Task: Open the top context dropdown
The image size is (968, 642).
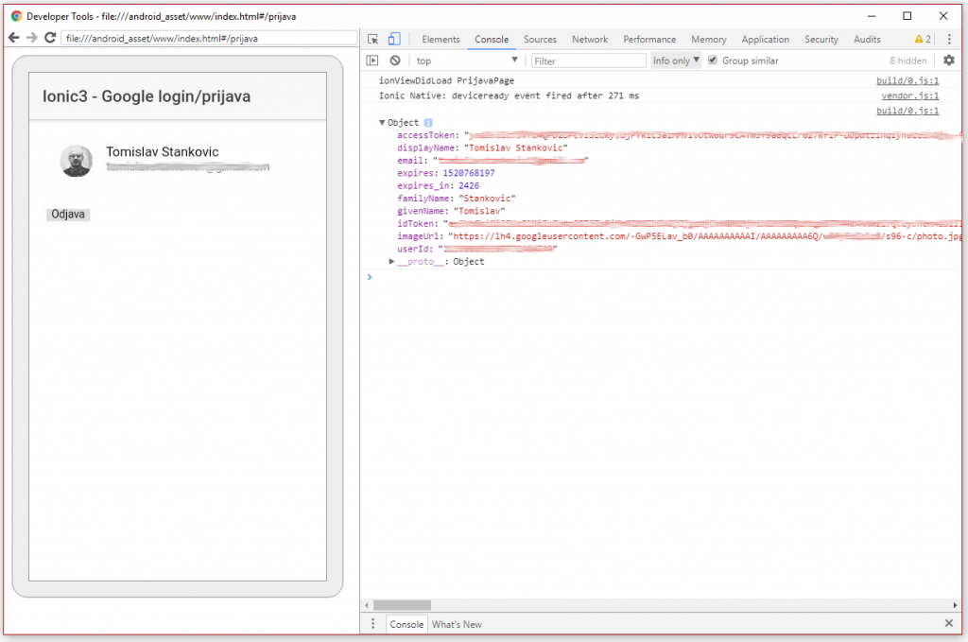Action: click(x=465, y=61)
